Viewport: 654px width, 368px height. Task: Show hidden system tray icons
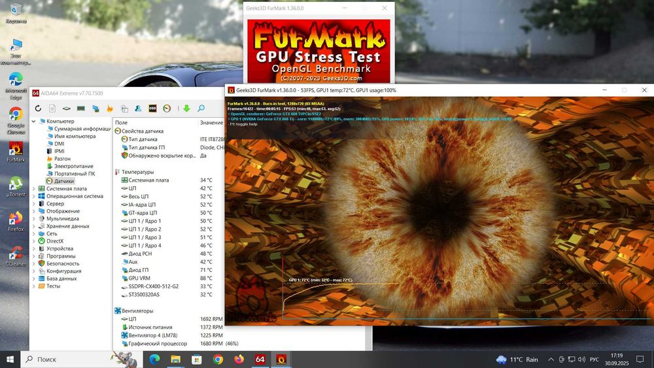[551, 360]
